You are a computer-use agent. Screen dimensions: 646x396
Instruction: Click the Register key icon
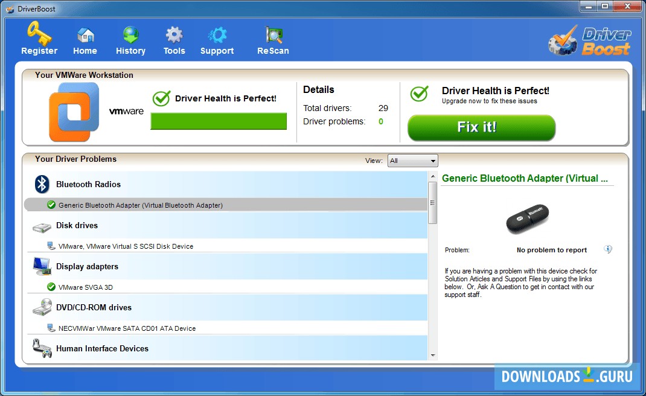coord(39,33)
